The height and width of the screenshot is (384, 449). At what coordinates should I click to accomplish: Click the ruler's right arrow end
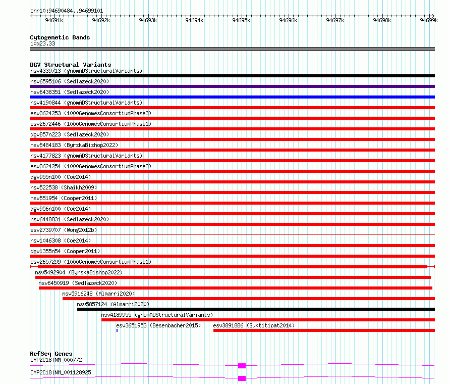tap(433, 16)
